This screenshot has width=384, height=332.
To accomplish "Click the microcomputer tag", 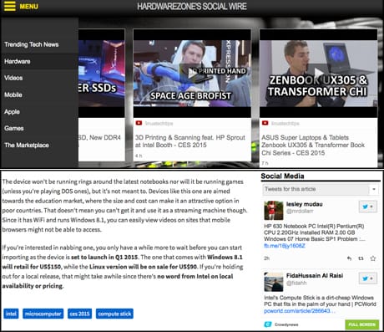I will [43, 314].
